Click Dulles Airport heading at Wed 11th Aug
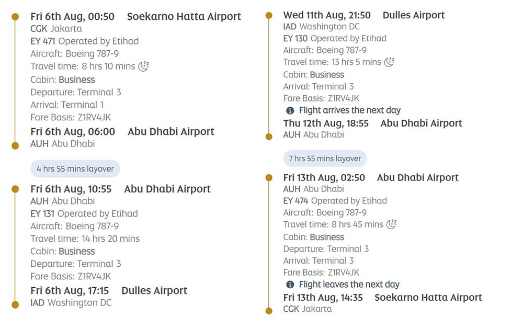The image size is (523, 328). 414,15
